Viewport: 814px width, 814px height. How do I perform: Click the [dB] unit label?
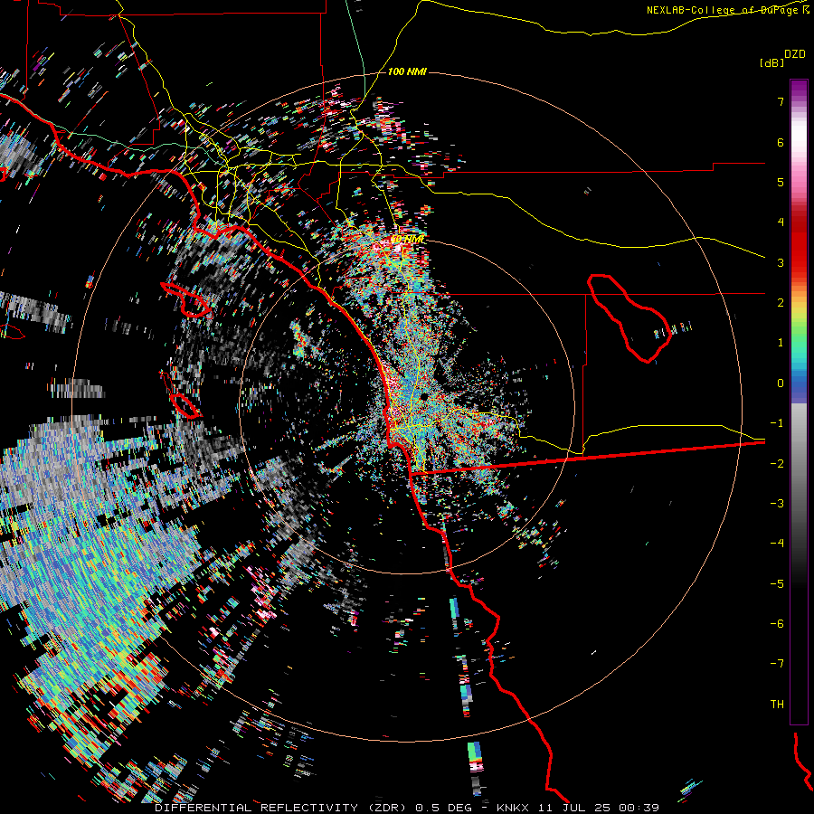771,62
